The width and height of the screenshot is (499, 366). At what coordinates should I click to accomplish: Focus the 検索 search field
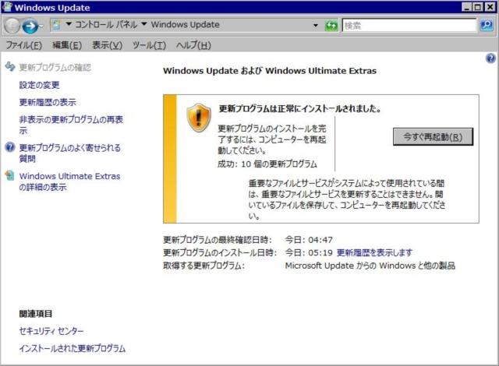click(x=409, y=26)
